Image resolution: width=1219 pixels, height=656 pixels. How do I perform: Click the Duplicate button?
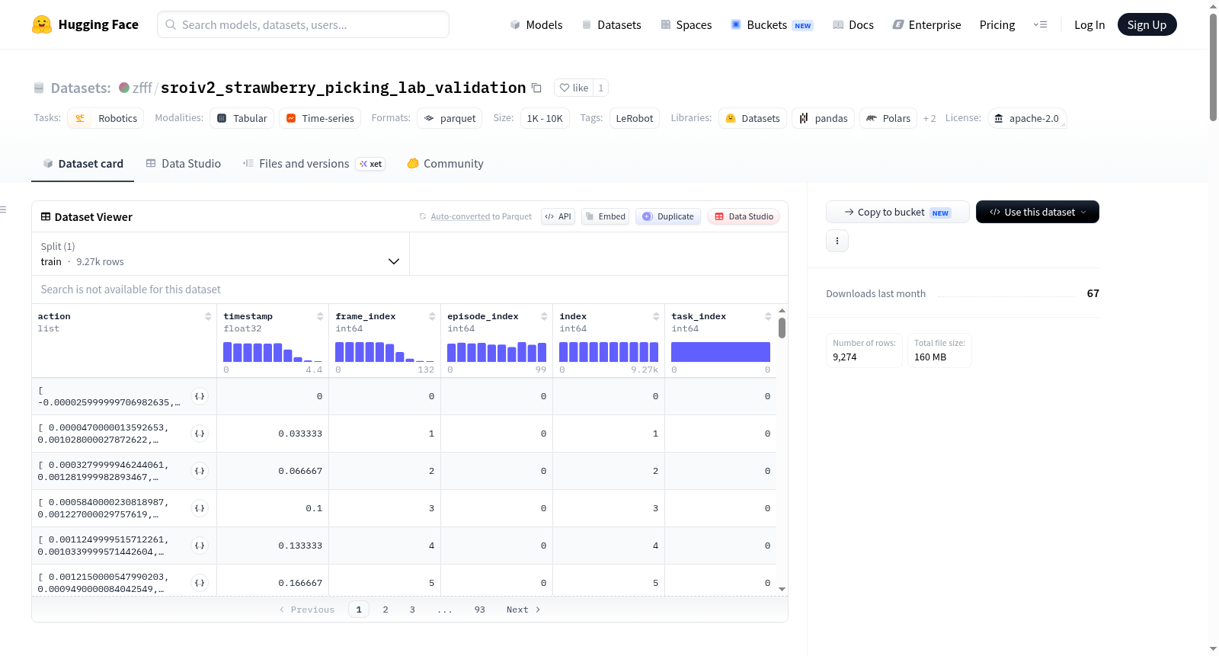[668, 216]
